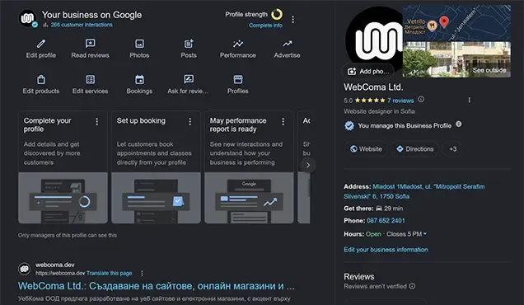Open Edit services list icon

tap(91, 80)
